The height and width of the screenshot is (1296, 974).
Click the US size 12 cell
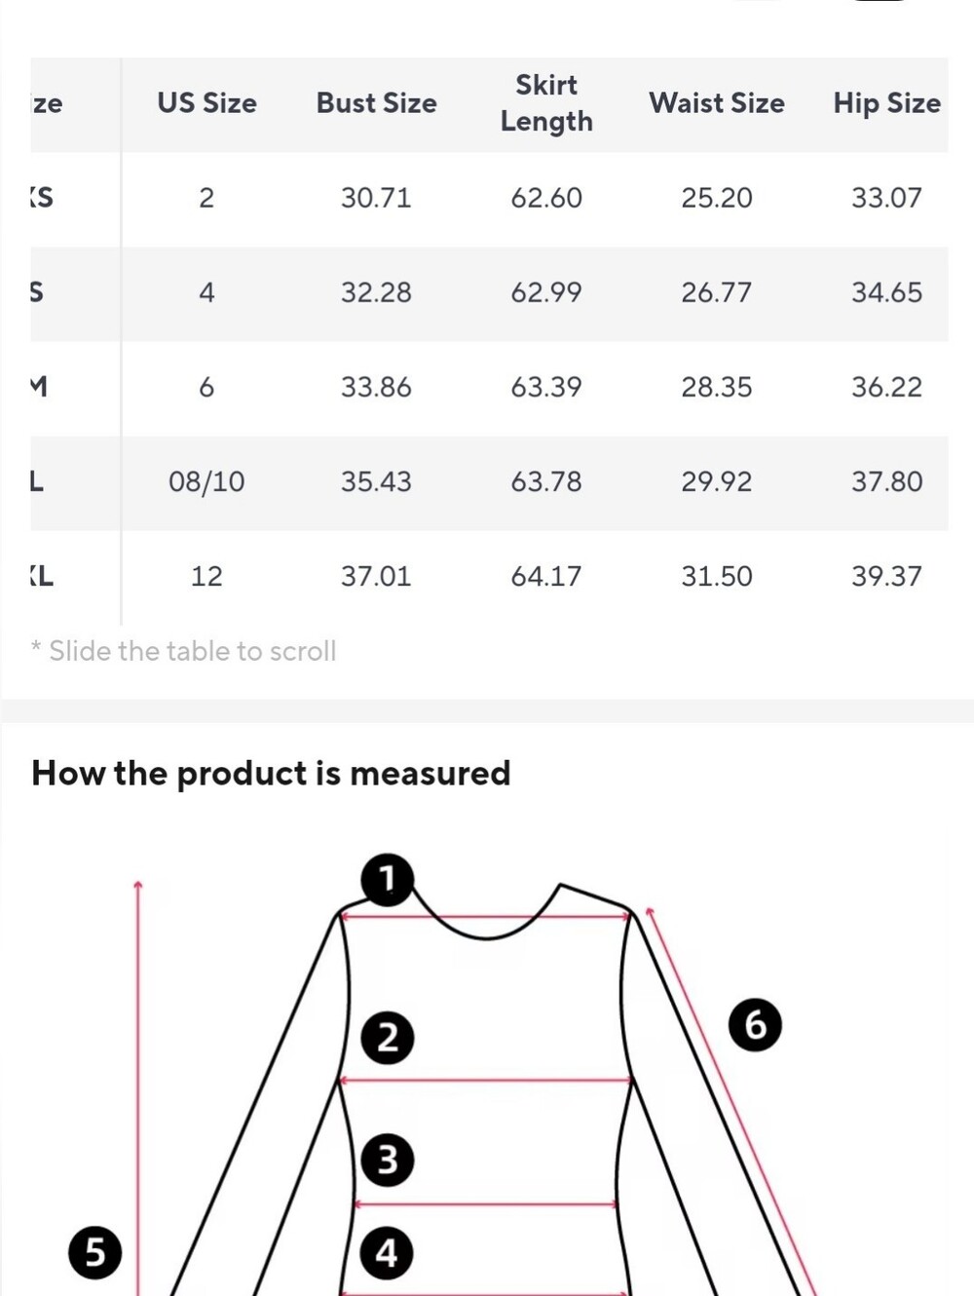click(x=206, y=576)
